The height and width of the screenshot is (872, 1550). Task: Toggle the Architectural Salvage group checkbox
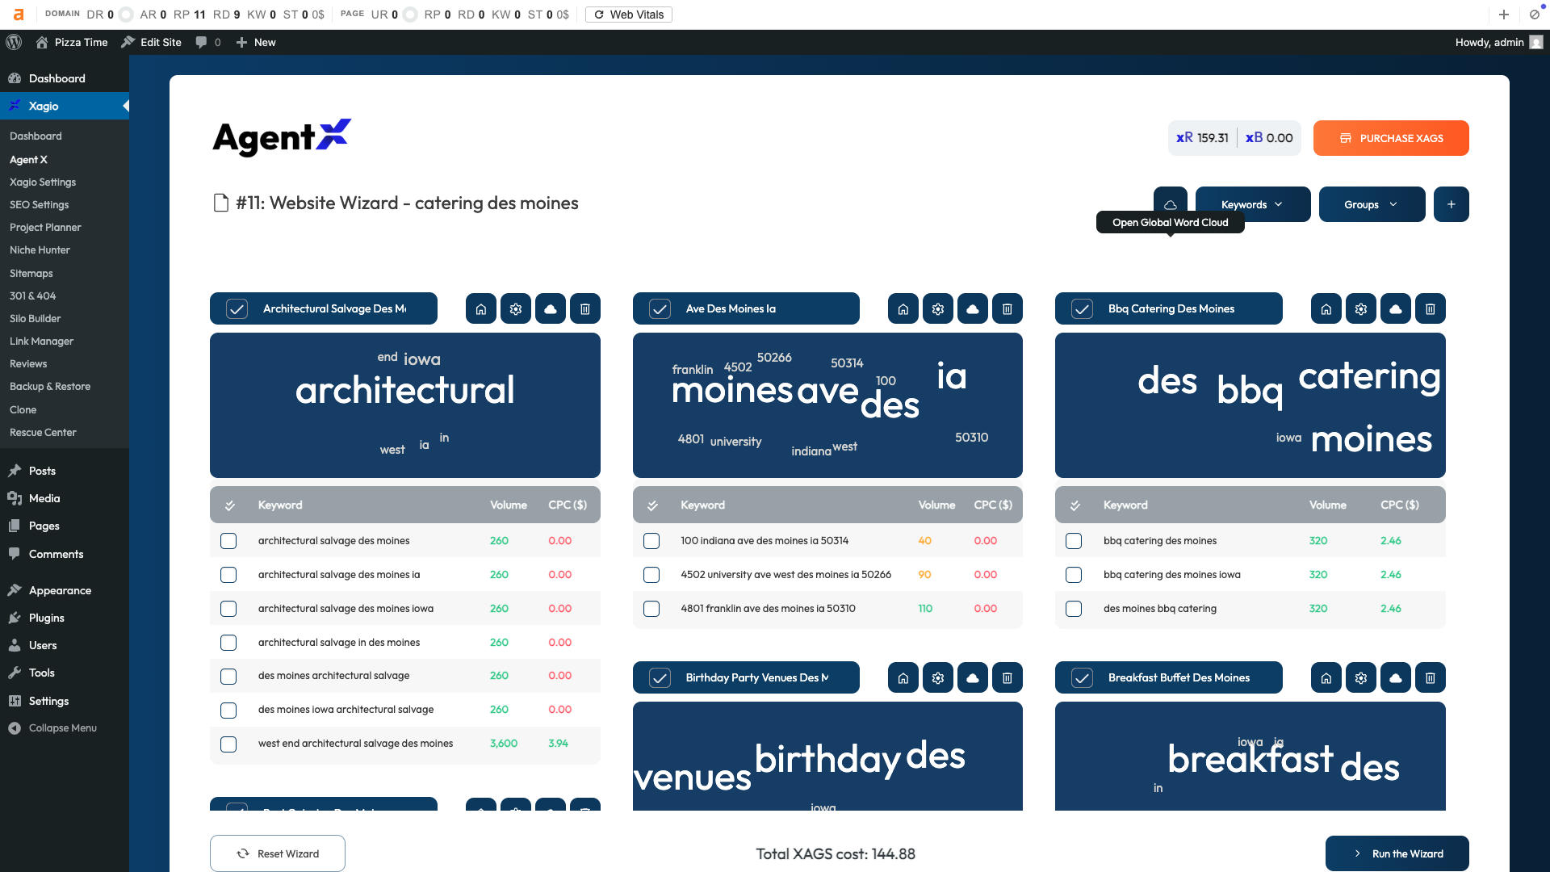click(237, 308)
